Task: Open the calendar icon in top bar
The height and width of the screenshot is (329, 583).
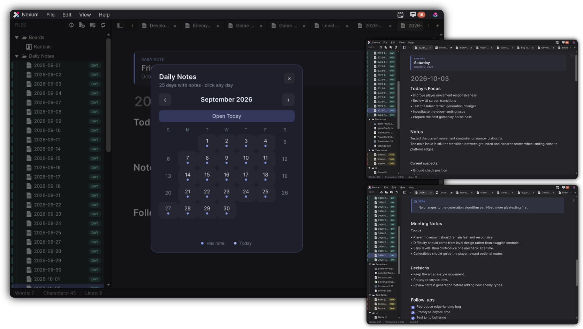Action: pos(400,15)
